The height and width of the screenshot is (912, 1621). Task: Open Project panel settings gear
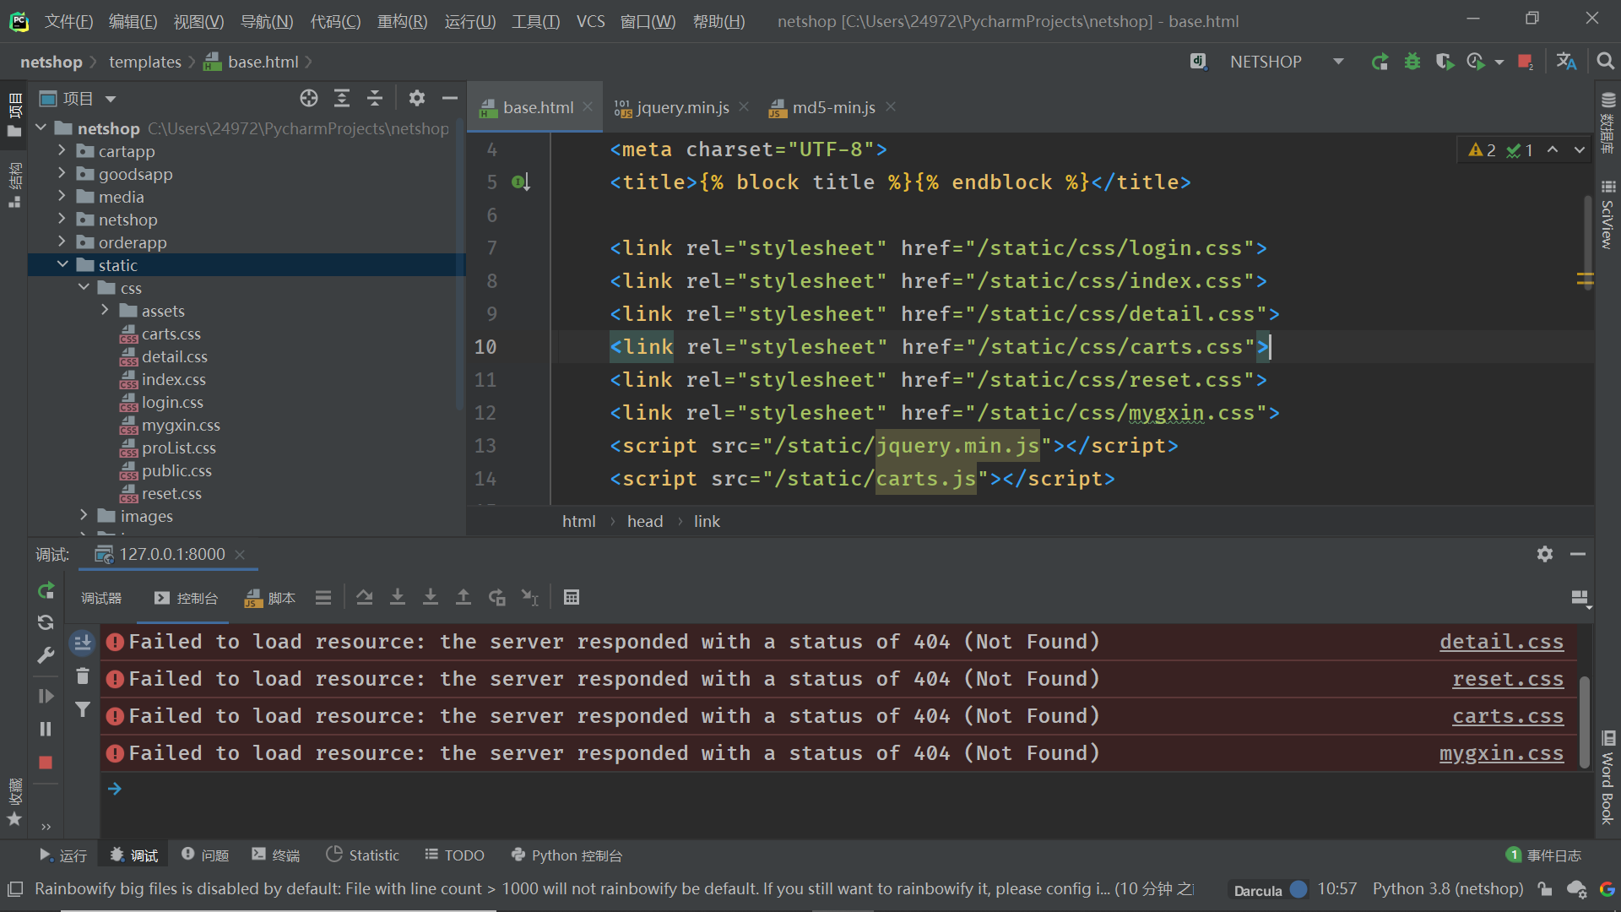pos(417,99)
